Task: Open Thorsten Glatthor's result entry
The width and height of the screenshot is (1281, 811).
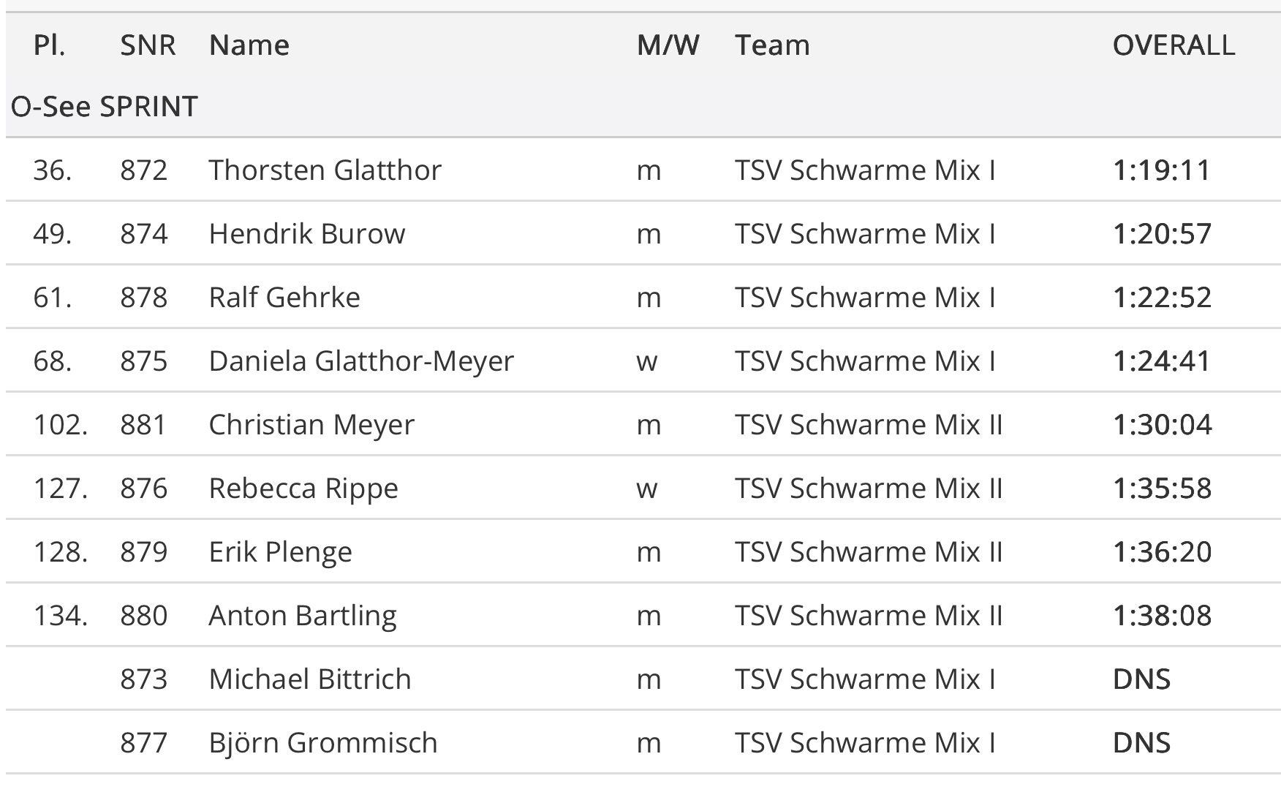Action: 325,170
